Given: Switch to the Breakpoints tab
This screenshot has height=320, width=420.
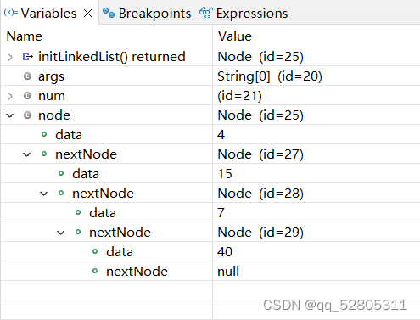Looking at the screenshot, I should 147,13.
